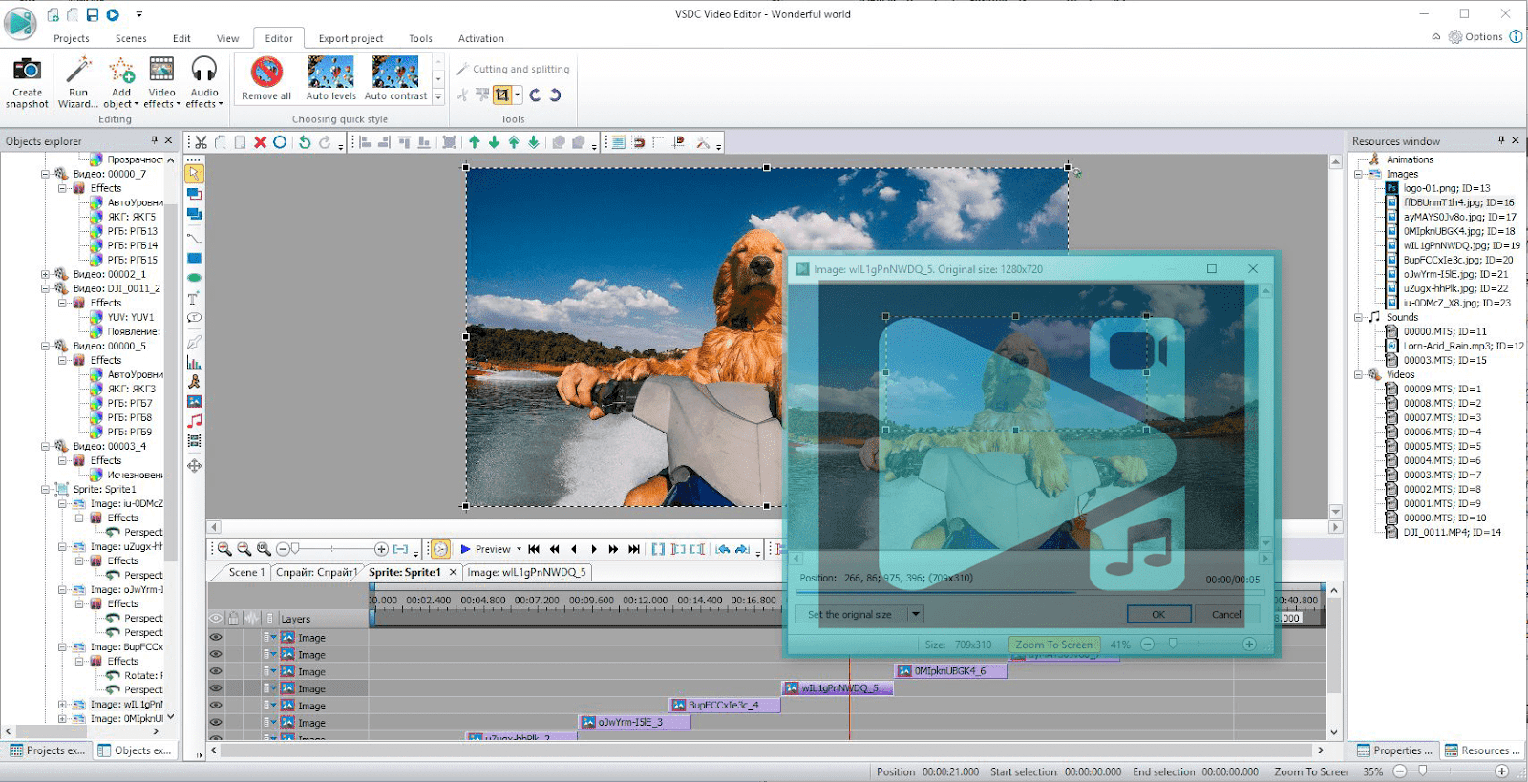Adjust the status bar zoom slider
1528x782 pixels.
tap(1423, 771)
